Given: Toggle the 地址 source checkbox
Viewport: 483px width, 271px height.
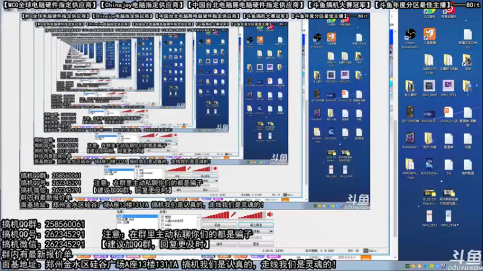Looking at the screenshot, I should click(162, 217).
